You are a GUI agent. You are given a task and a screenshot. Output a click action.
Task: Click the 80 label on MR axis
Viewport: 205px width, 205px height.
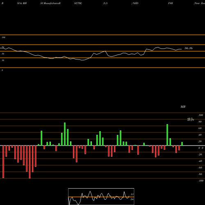[200, 122]
